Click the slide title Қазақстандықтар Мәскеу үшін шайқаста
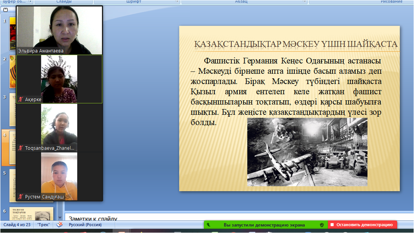This screenshot has width=414, height=233. pyautogui.click(x=296, y=44)
